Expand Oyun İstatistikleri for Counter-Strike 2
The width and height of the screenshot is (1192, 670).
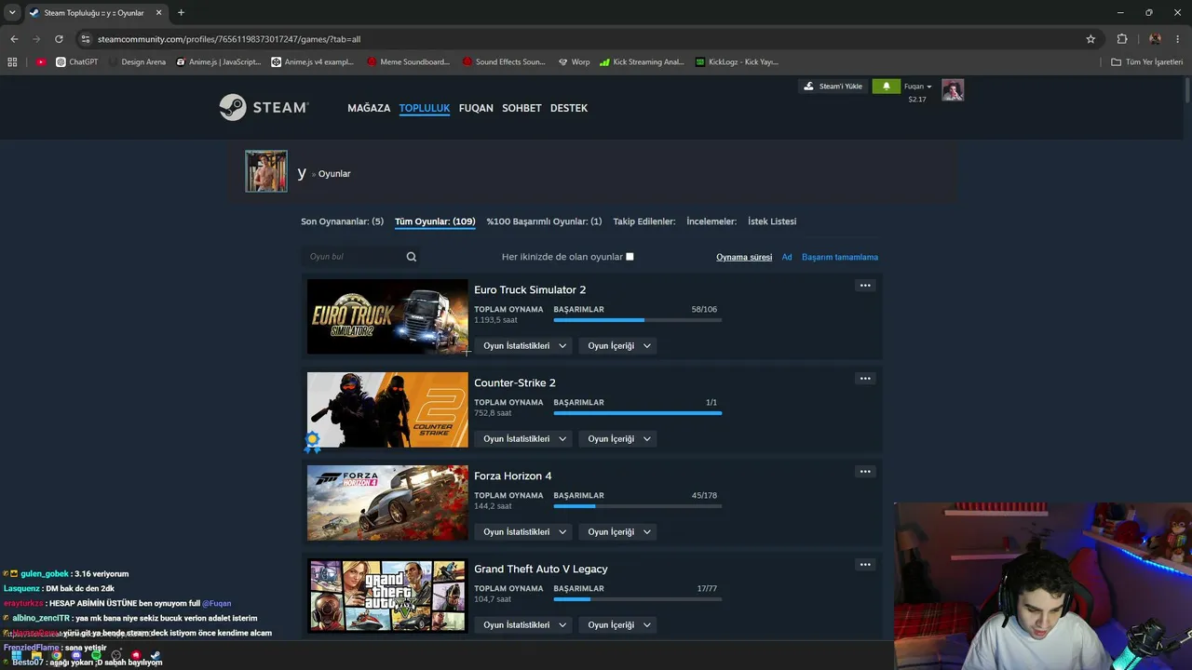tap(525, 439)
